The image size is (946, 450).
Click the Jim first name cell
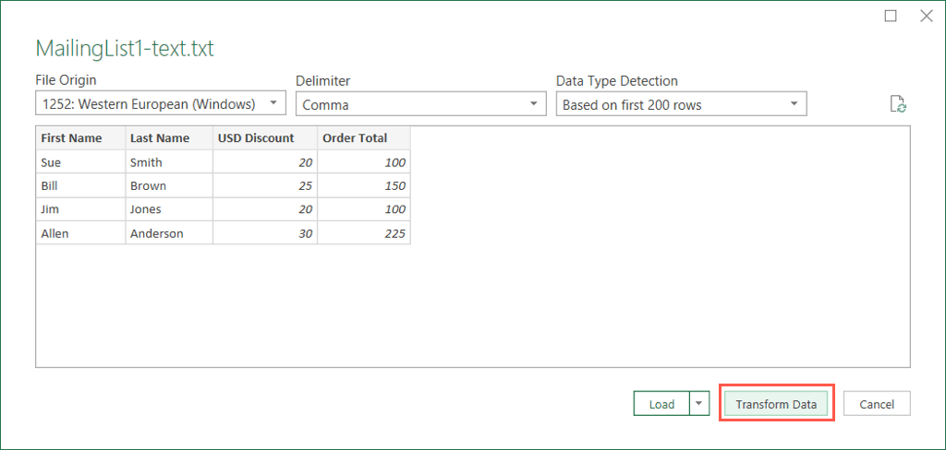click(x=80, y=209)
